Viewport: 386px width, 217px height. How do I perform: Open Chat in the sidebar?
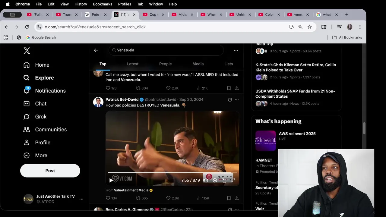(35, 104)
